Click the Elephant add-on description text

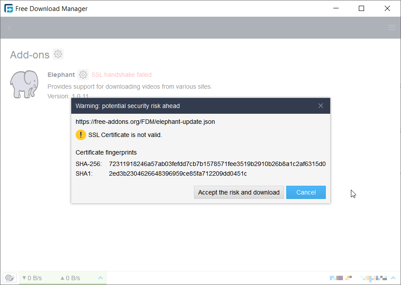(130, 87)
